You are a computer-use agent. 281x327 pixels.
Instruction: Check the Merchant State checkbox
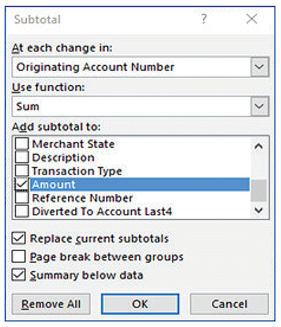[x=22, y=143]
